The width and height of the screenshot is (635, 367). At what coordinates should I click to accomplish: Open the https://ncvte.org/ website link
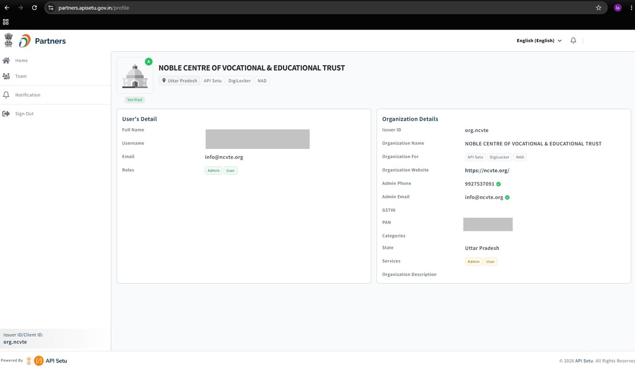[487, 170]
